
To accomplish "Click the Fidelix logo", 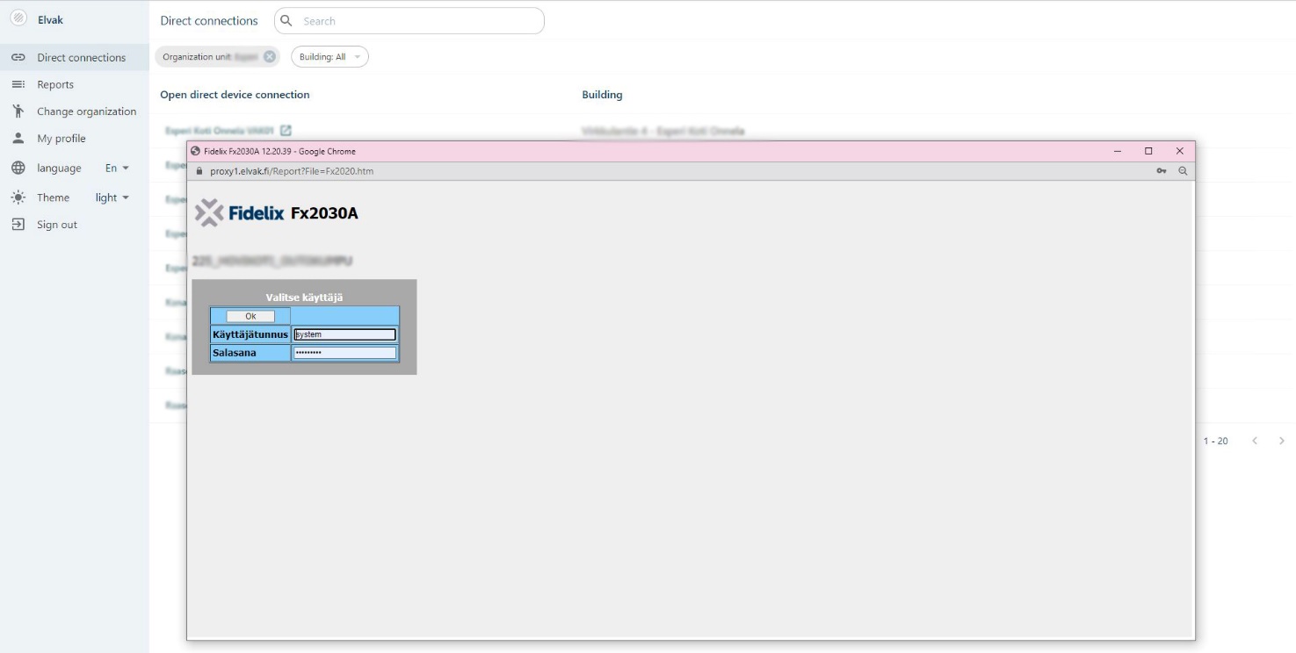I will pos(240,213).
